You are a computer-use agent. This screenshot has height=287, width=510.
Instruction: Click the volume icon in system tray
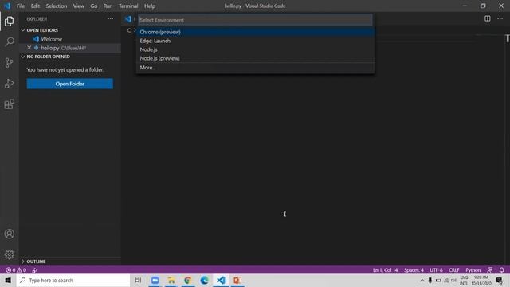coord(453,280)
